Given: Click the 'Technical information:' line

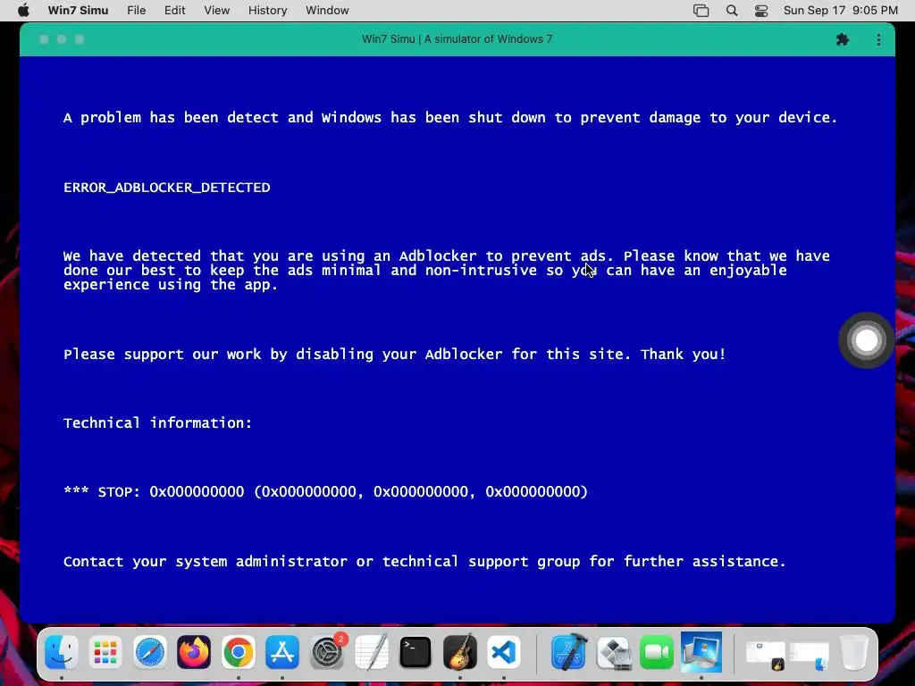Looking at the screenshot, I should (x=157, y=422).
